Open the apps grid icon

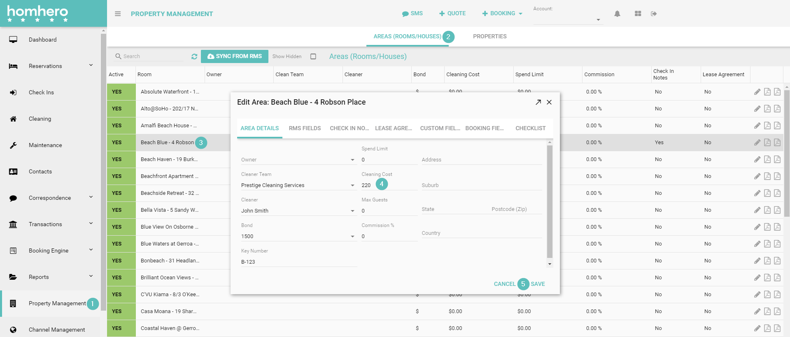pos(638,14)
